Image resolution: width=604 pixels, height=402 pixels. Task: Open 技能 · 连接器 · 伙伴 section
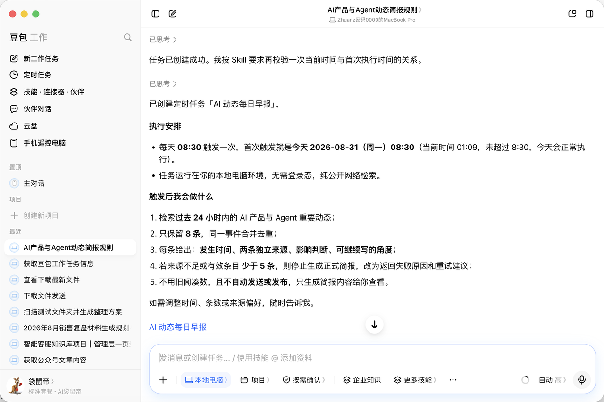(x=70, y=92)
